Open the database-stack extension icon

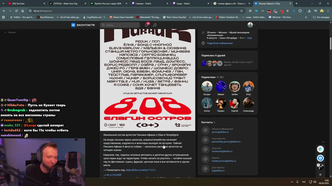(x=250, y=11)
